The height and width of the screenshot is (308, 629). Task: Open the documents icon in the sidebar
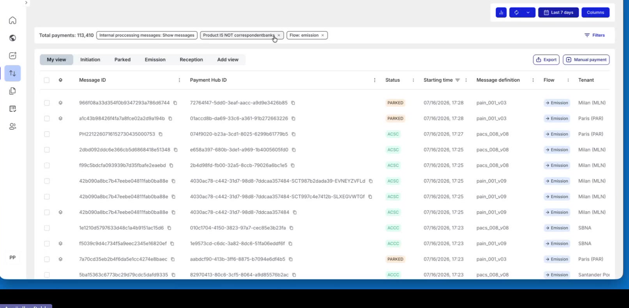[x=12, y=91]
